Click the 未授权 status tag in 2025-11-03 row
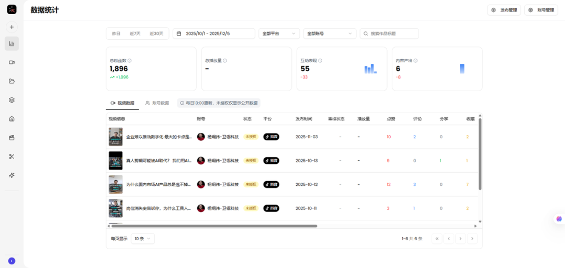This screenshot has width=565, height=268. [251, 137]
